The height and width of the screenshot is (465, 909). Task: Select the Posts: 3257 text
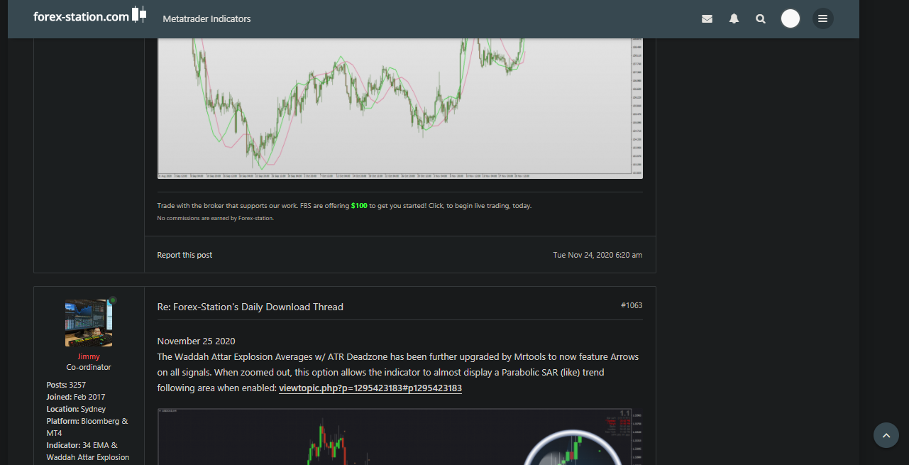[66, 385]
